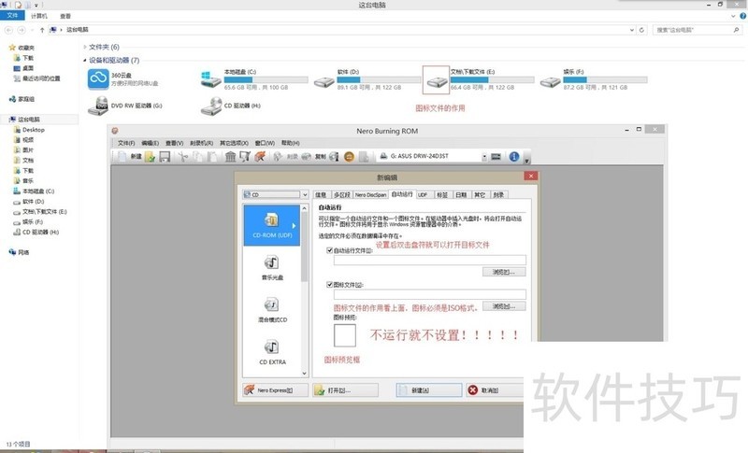Switch to the 信息 tab

pos(321,195)
